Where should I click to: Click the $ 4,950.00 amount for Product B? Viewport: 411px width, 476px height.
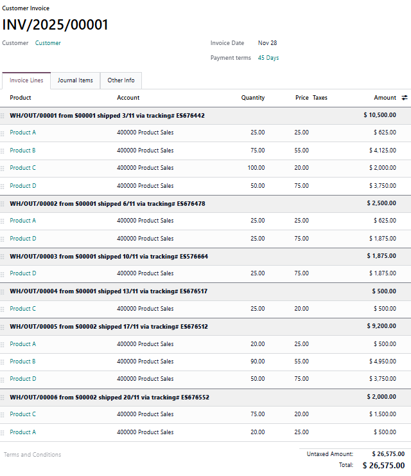point(382,362)
